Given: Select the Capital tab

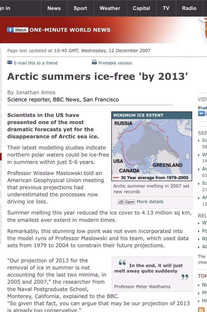Looking at the screenshot, I should point(141,8).
